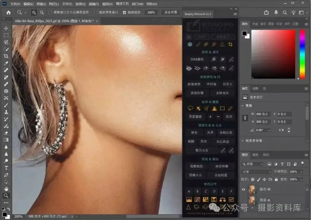The height and width of the screenshot is (220, 311).
Task: Open the Zoom tool preset dropdown arrow
Action: pos(25,13)
